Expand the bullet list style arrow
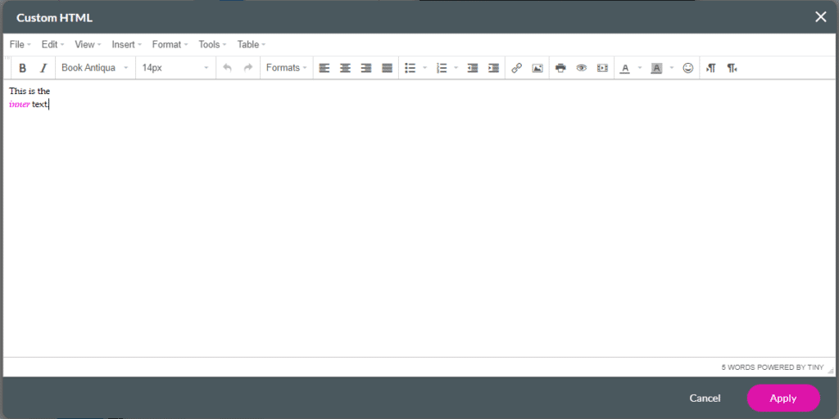 425,68
